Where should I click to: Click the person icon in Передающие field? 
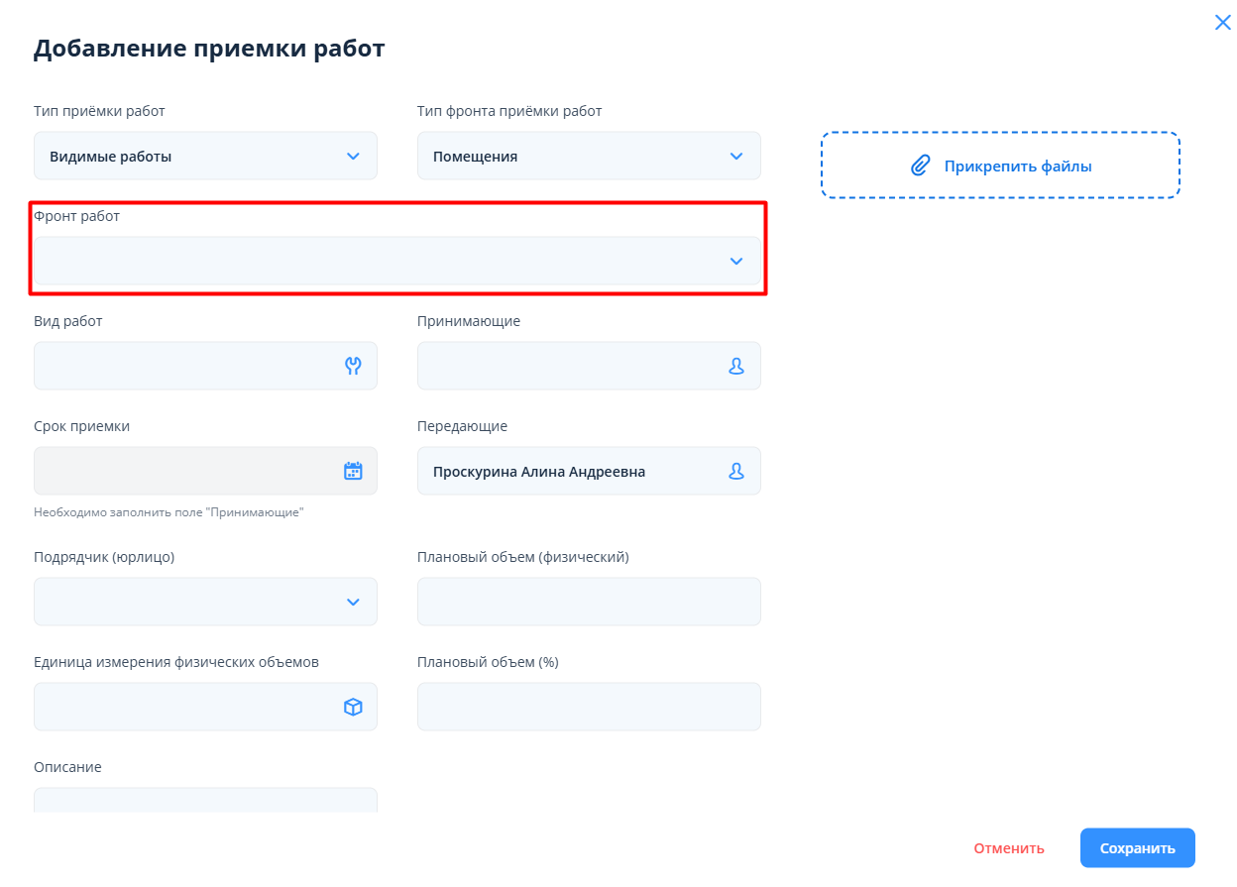click(735, 471)
